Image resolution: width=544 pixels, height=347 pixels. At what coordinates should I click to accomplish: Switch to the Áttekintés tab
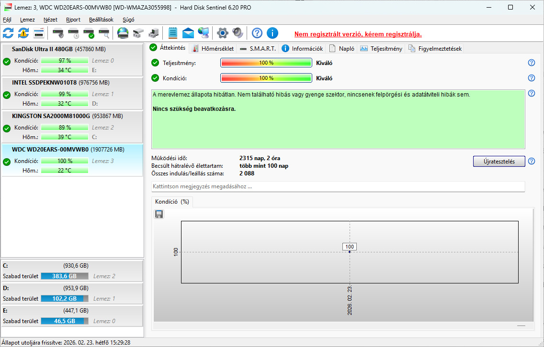click(x=168, y=48)
